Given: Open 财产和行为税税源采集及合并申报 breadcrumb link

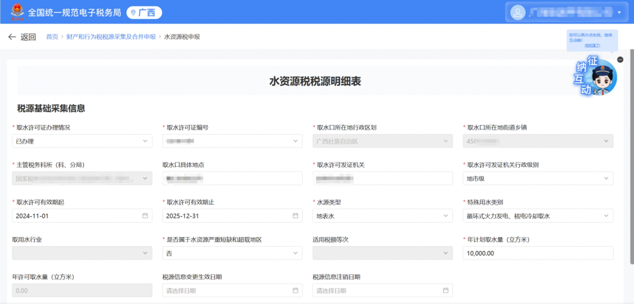Looking at the screenshot, I should [x=111, y=37].
